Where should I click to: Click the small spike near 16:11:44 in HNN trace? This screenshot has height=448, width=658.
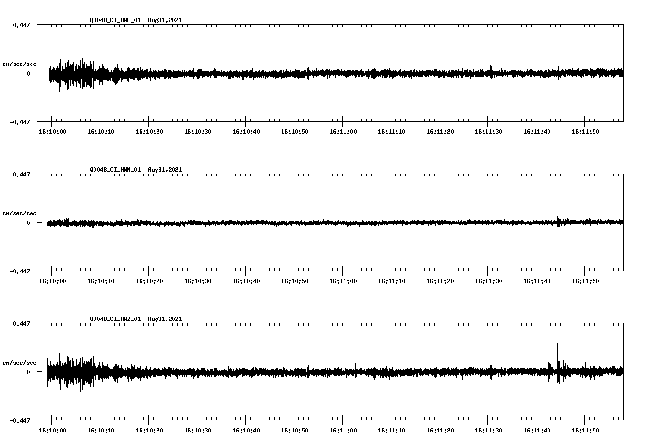[x=558, y=223]
